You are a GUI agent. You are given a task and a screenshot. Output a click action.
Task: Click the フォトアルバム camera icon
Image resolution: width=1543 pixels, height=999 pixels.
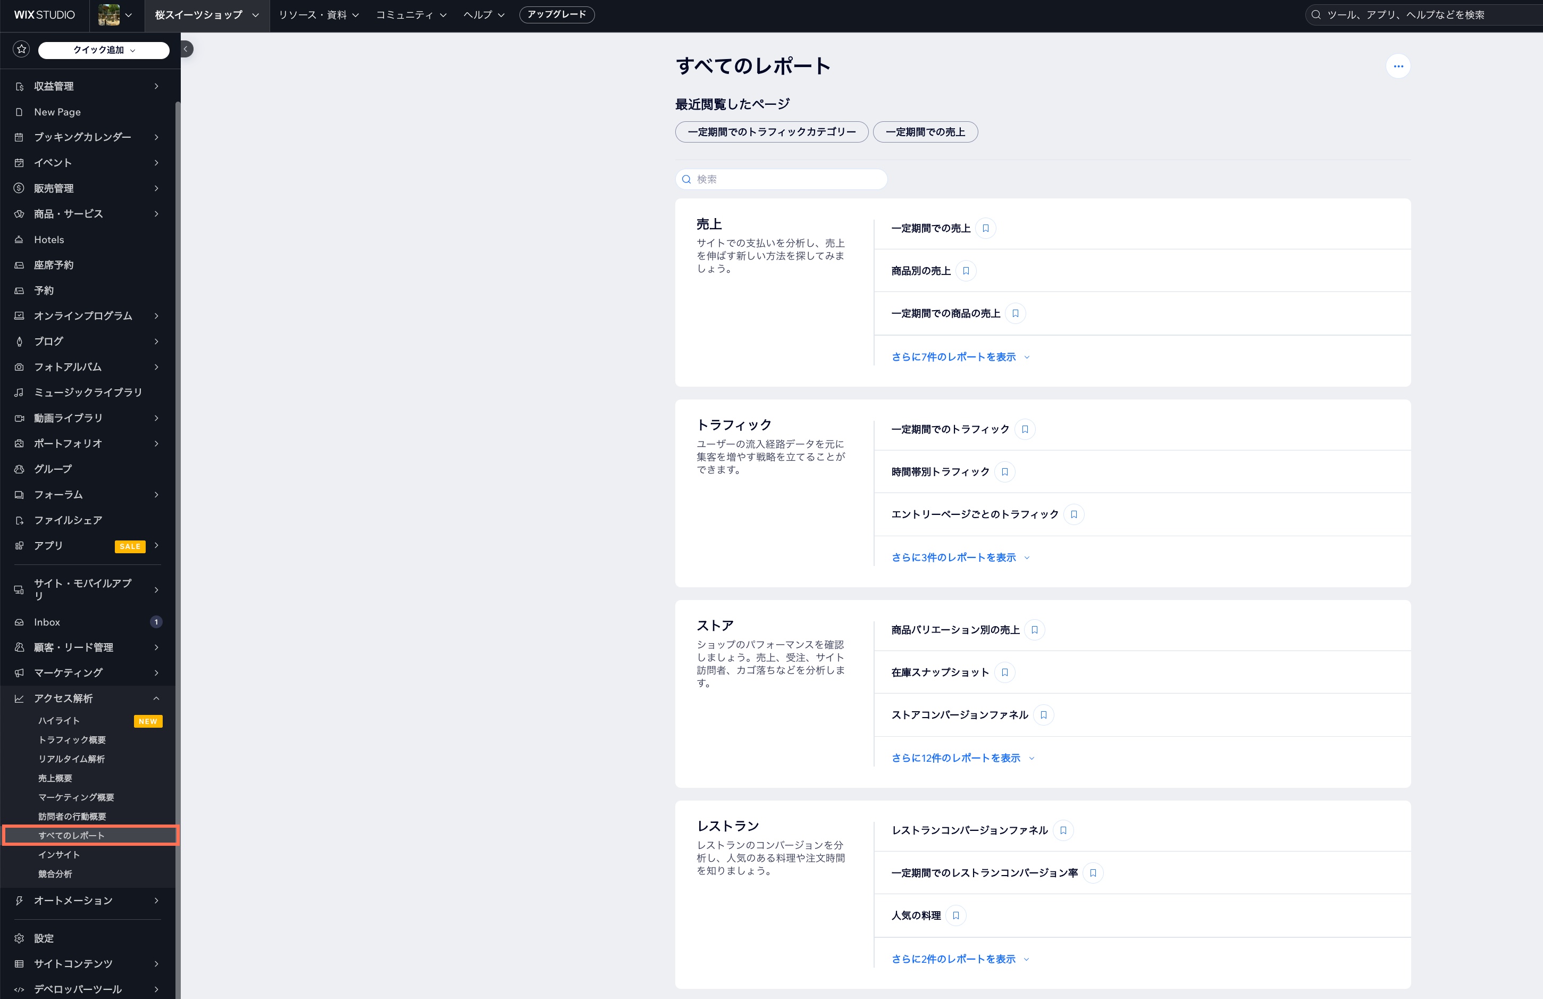pyautogui.click(x=20, y=367)
